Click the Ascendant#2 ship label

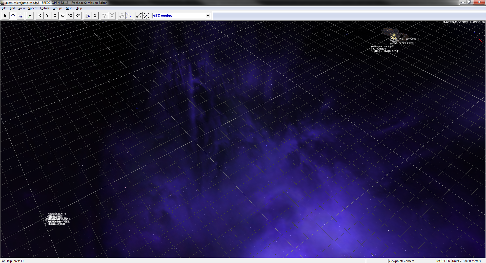(382, 47)
